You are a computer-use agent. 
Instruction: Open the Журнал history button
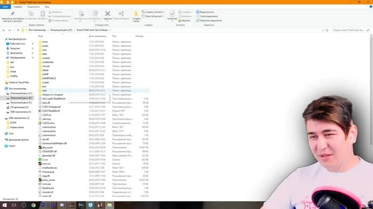184,20
